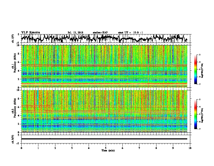Click the 3 tick on the time axis
The image size is (214, 166).
pyautogui.click(x=72, y=148)
